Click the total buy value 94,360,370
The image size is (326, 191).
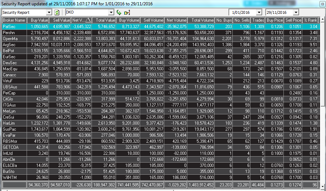point(38,185)
